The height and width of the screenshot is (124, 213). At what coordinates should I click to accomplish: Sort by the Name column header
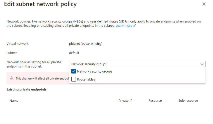click(14, 101)
